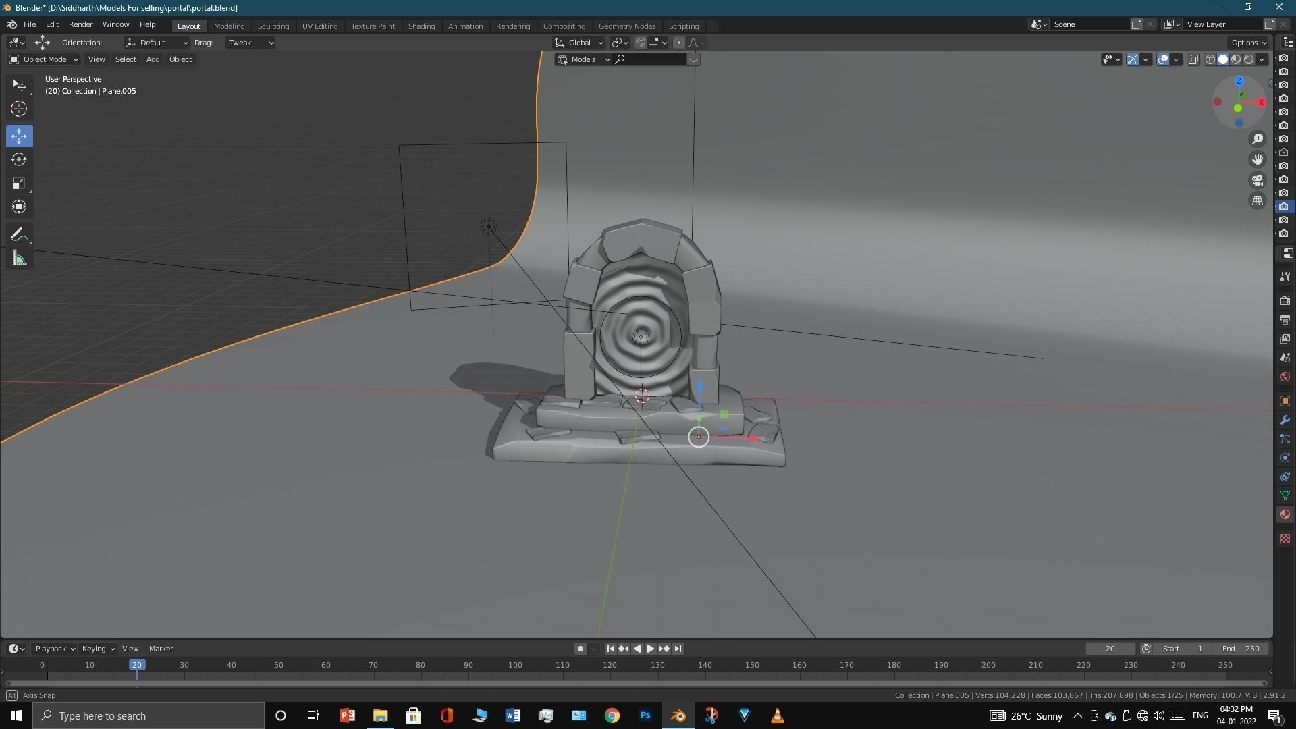Open Scene properties tab
This screenshot has width=1296, height=729.
(x=1285, y=358)
